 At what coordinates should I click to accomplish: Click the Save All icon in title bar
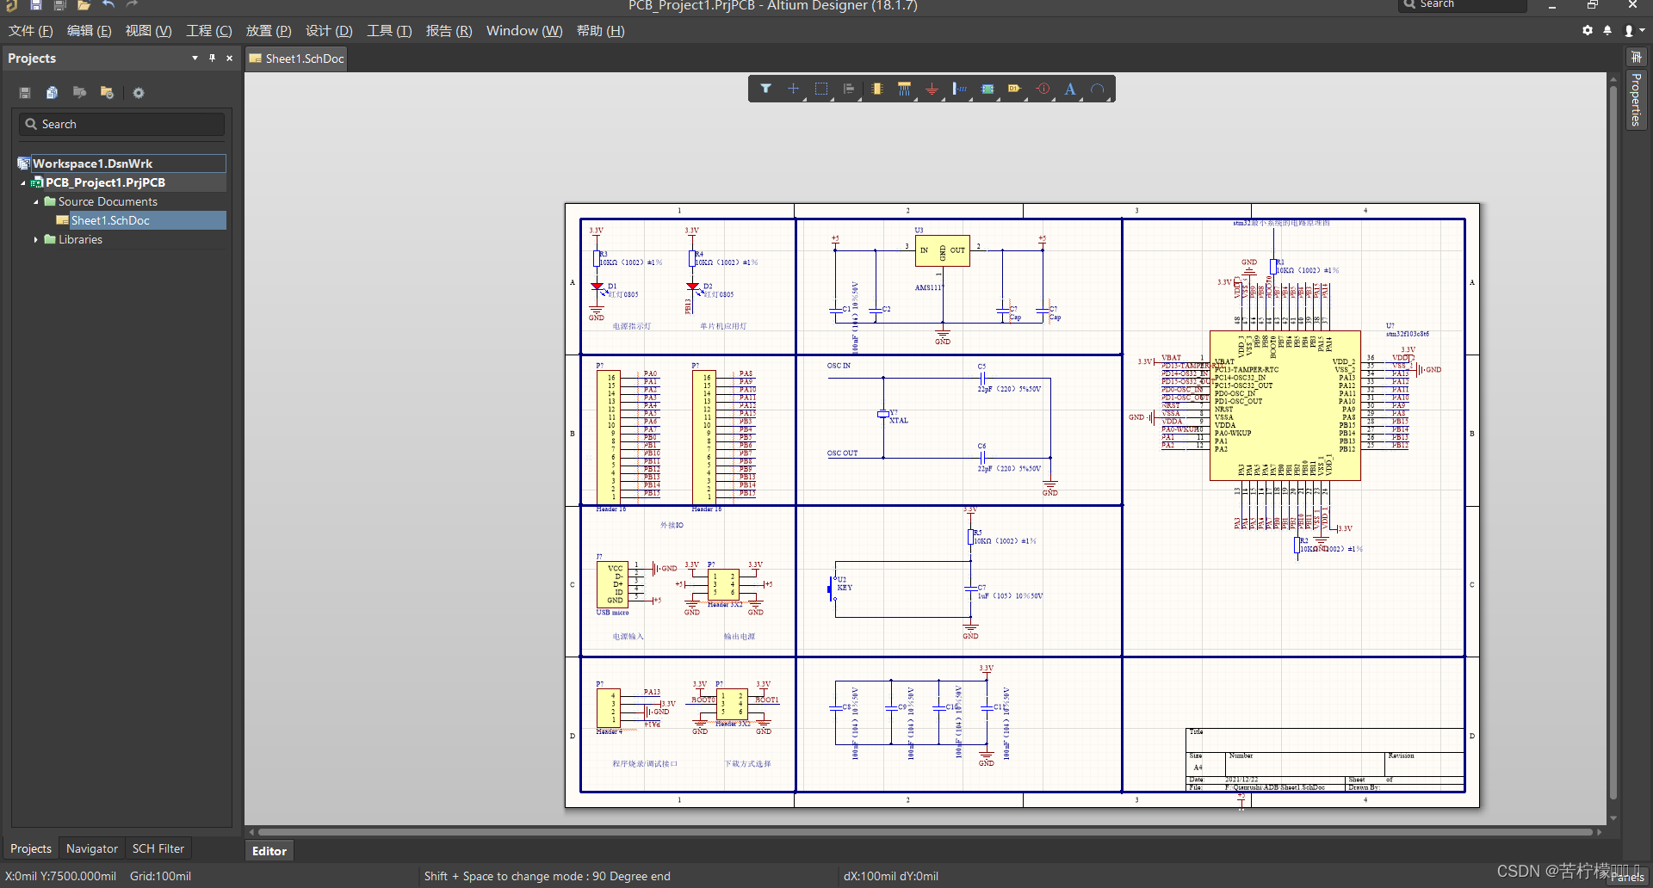[x=60, y=5]
